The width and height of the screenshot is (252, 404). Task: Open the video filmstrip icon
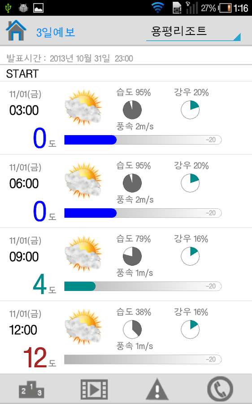click(x=94, y=389)
